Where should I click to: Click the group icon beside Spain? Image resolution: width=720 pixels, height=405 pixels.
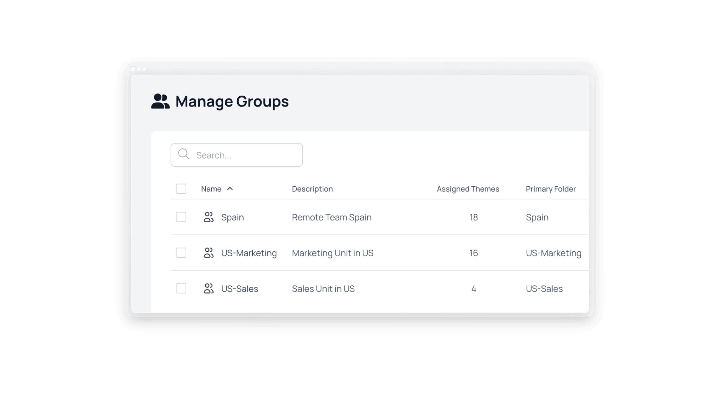(208, 217)
